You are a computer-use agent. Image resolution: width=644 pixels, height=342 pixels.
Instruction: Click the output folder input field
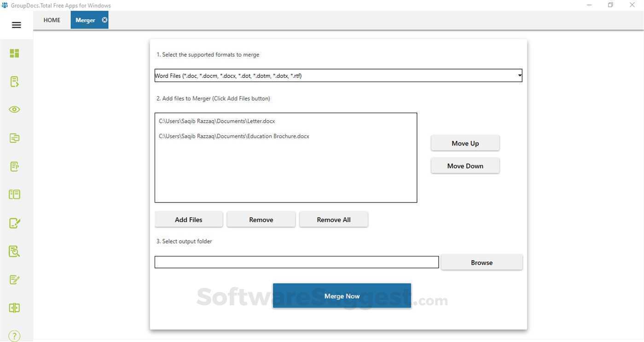coord(296,262)
